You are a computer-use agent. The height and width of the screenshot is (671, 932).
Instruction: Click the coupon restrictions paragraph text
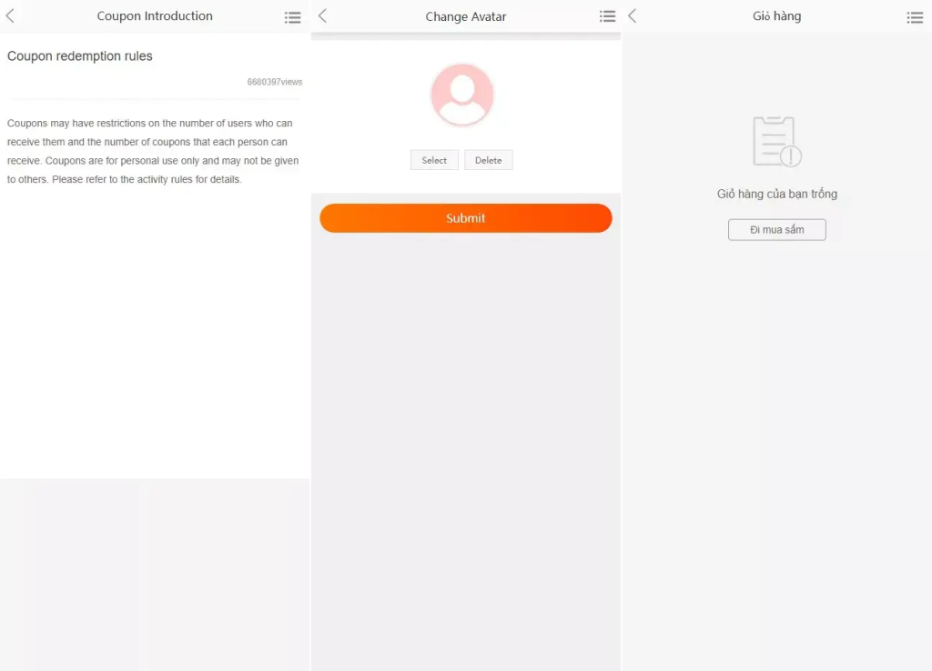click(153, 152)
